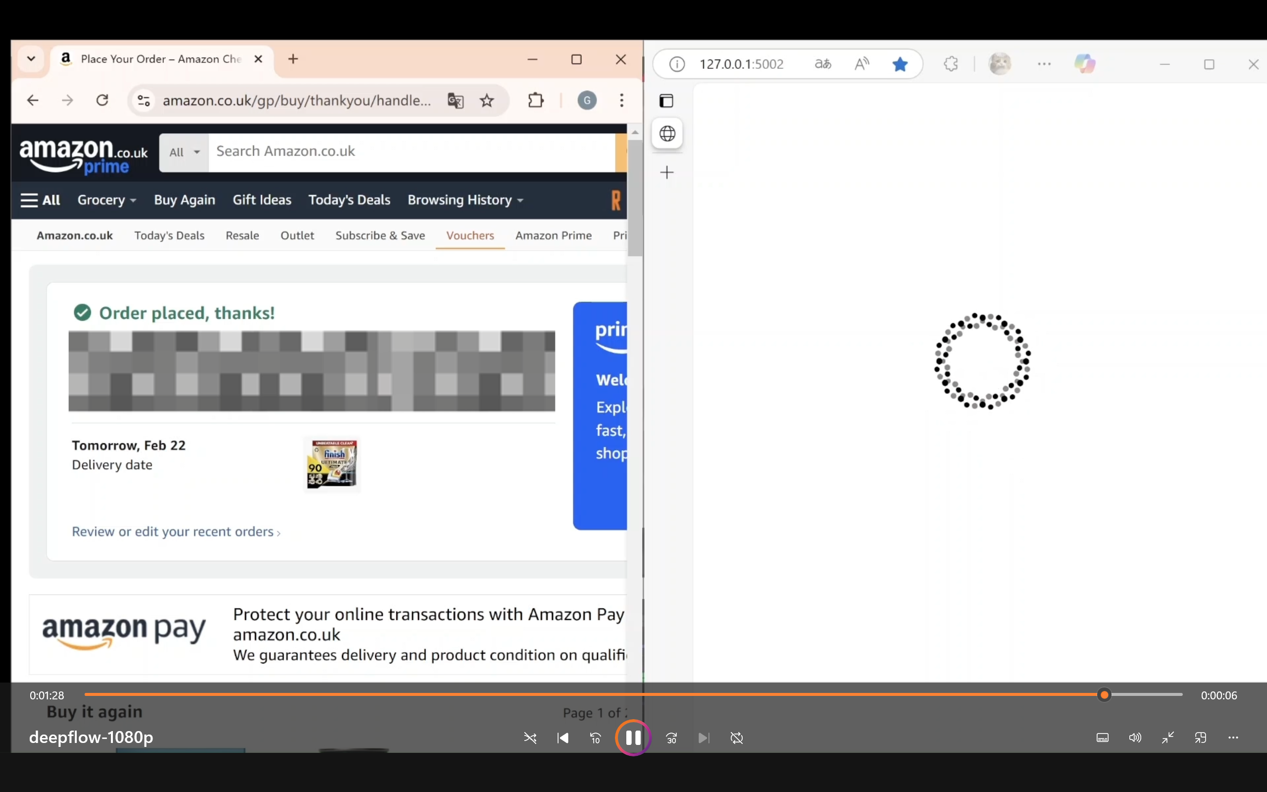
Task: Click the Google Translate icon in address bar
Action: point(456,100)
